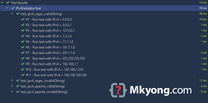Viewport: 208px width, 103px height.
Task: Click passed checkmark of test_ipv4_regex_valid(String)
Action: pos(18,14)
